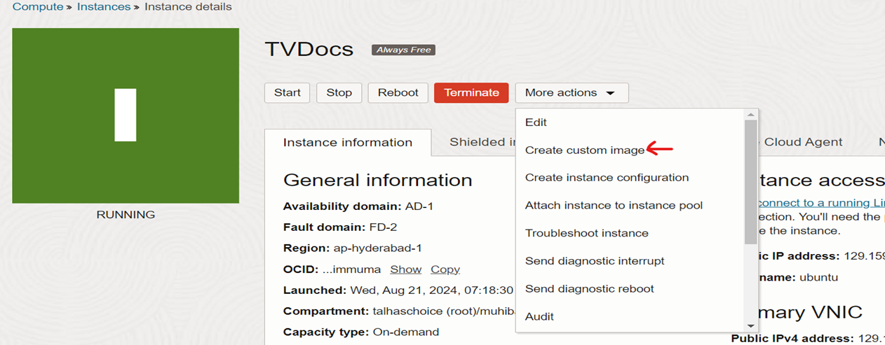Click the red Terminate button
This screenshot has width=885, height=345.
pos(471,92)
